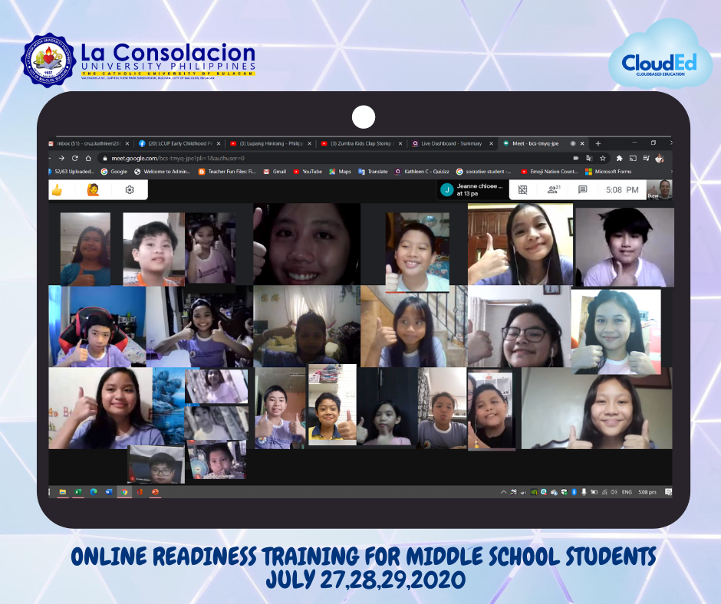This screenshot has width=721, height=604.
Task: Open the taskbar clock showing 5:08 pm
Action: click(647, 492)
